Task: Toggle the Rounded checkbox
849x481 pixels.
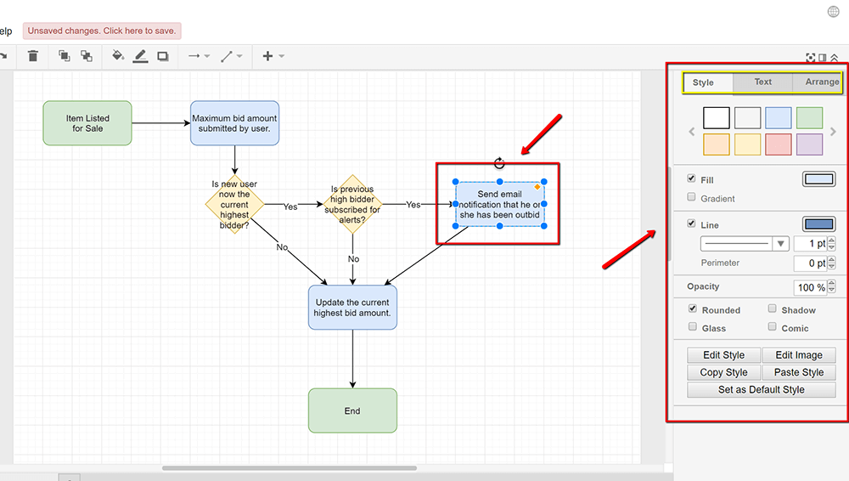Action: (693, 309)
